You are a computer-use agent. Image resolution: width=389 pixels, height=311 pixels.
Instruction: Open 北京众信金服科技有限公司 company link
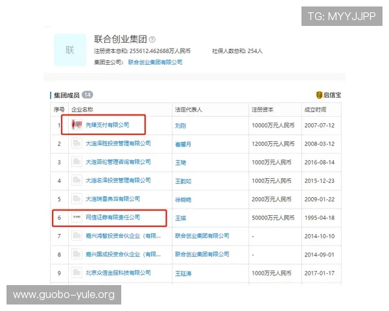click(x=118, y=273)
